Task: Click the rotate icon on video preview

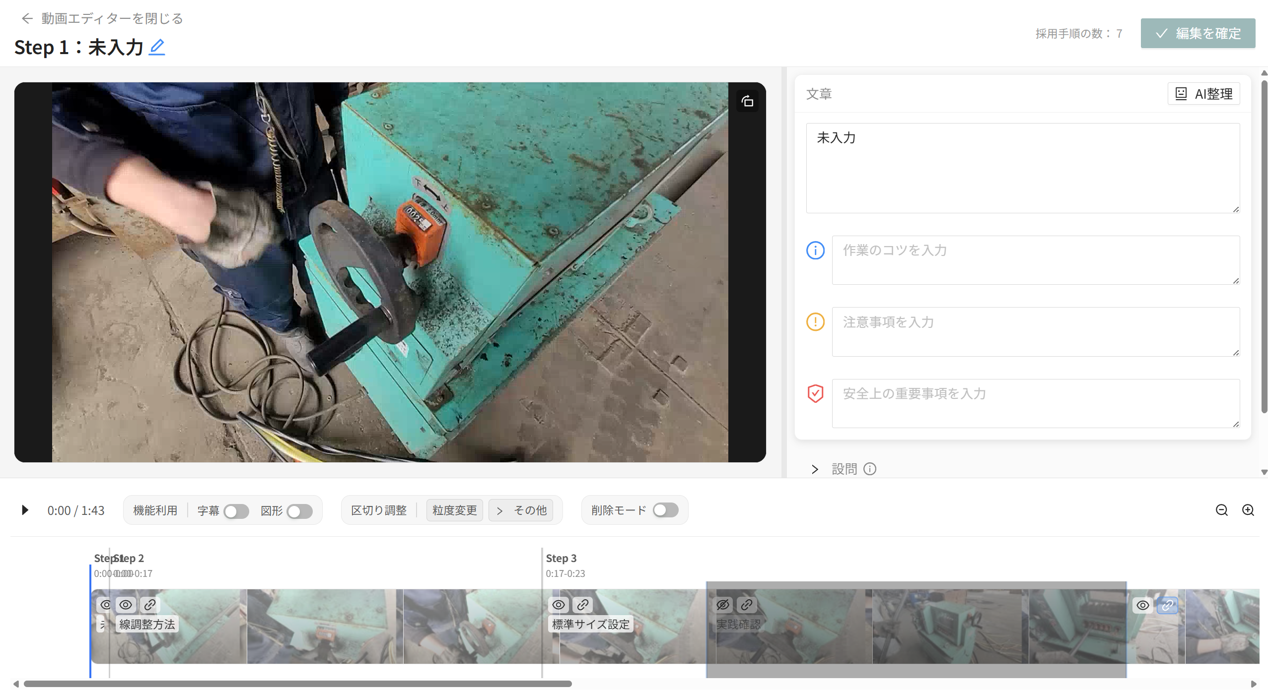Action: point(747,101)
